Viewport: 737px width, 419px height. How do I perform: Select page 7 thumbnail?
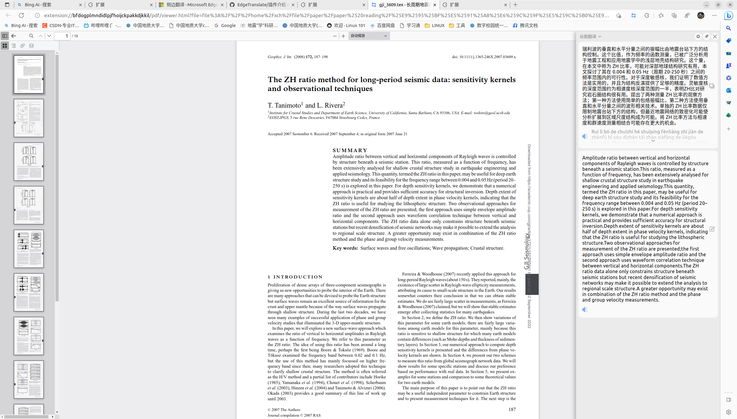(x=29, y=336)
